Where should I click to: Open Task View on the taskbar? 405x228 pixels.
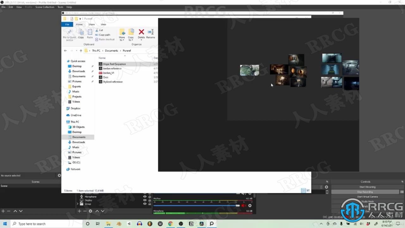[98, 224]
